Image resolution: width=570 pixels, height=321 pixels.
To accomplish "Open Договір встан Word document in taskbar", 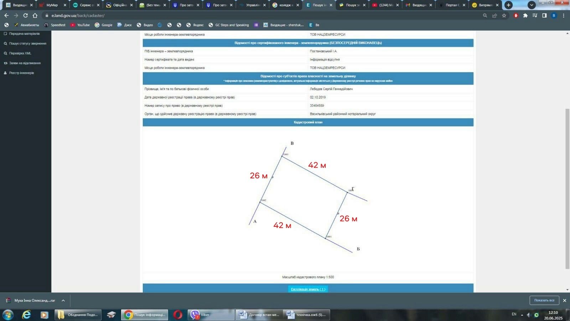I will tap(259, 315).
